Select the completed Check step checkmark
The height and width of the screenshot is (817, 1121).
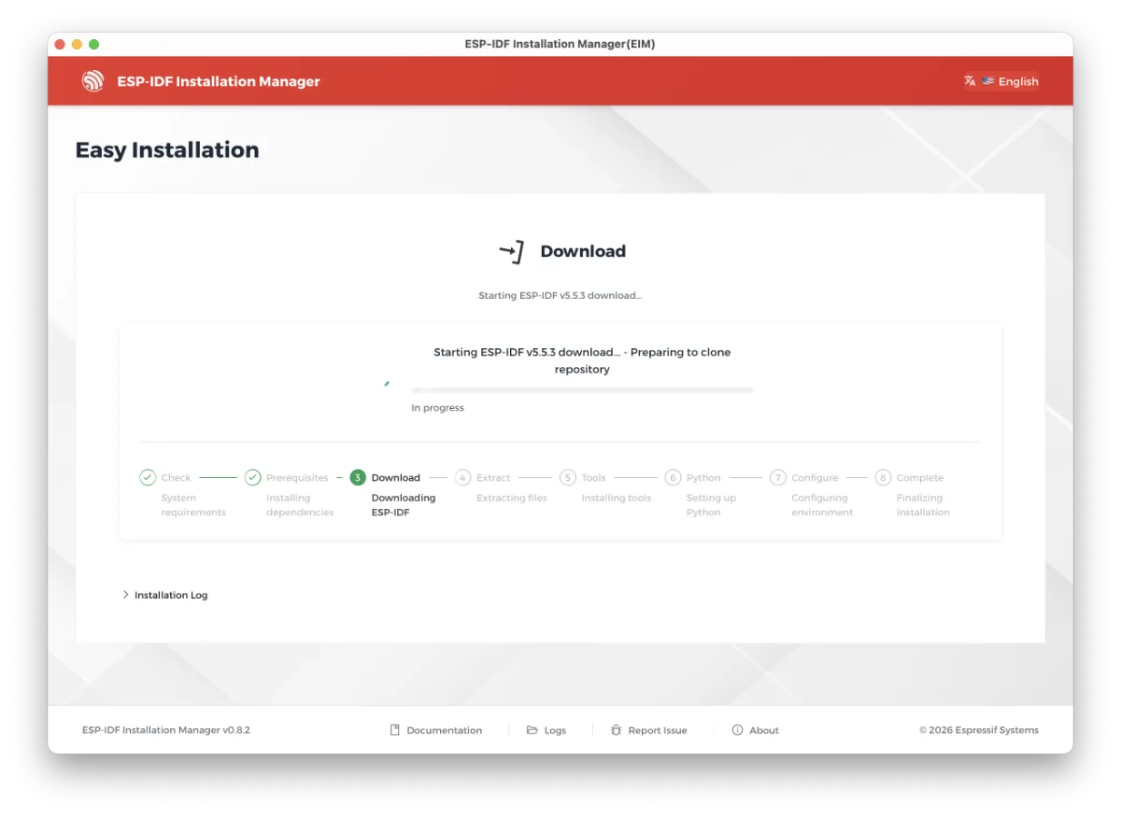148,477
